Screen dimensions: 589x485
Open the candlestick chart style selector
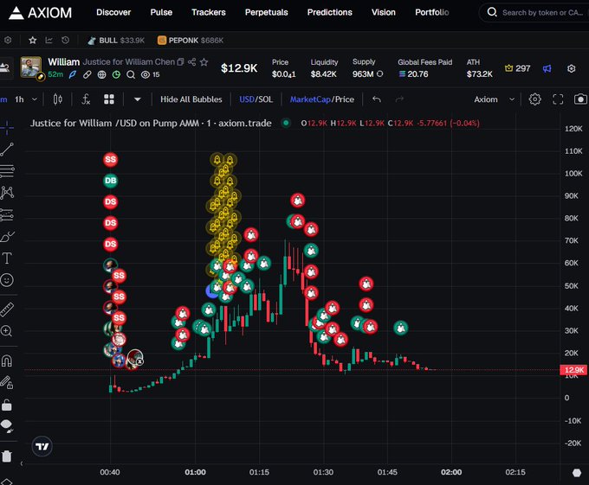pyautogui.click(x=58, y=99)
